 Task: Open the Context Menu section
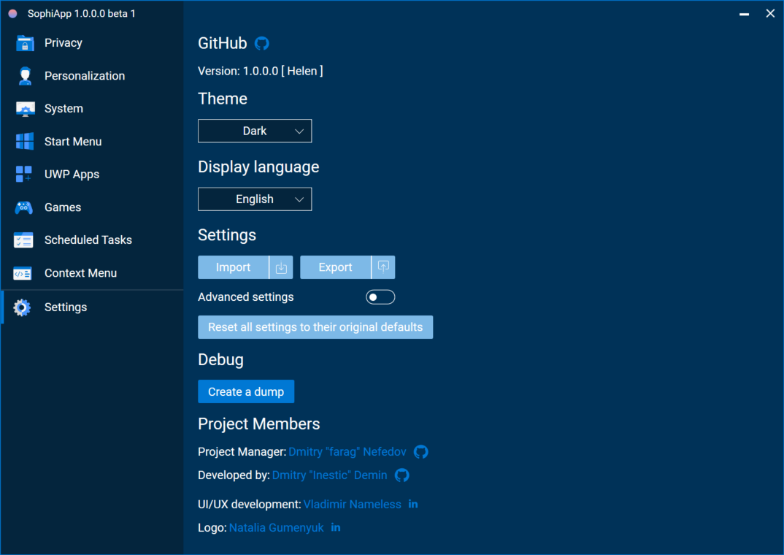click(92, 274)
